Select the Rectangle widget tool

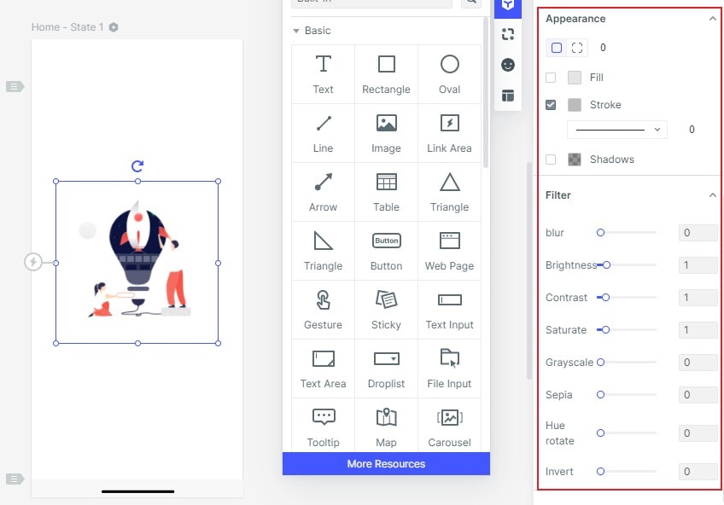pos(386,74)
